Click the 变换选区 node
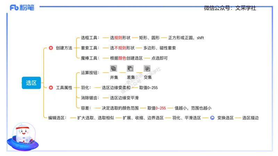Image resolution: width=278 pixels, height=156 pixels. 226,118
